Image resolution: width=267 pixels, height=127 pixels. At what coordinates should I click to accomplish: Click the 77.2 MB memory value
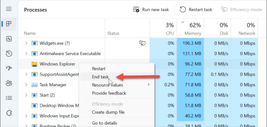point(193,74)
